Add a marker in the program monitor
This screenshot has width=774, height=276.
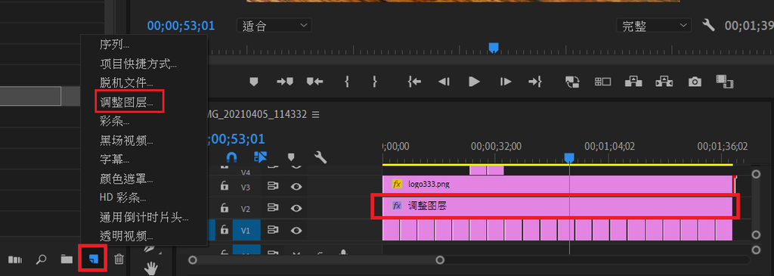[x=254, y=82]
